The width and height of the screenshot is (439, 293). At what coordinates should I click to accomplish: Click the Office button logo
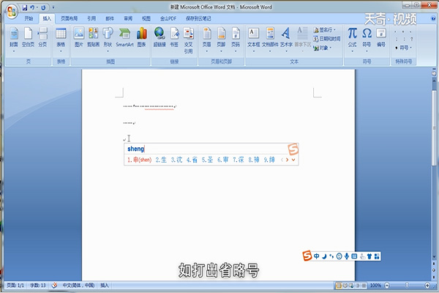(12, 12)
